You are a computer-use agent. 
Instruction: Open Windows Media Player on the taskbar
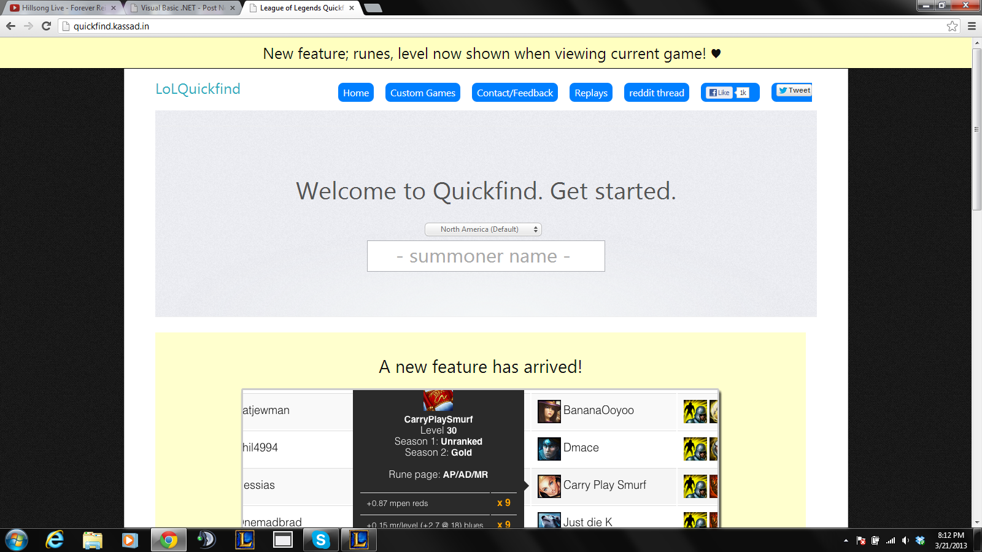coord(130,540)
